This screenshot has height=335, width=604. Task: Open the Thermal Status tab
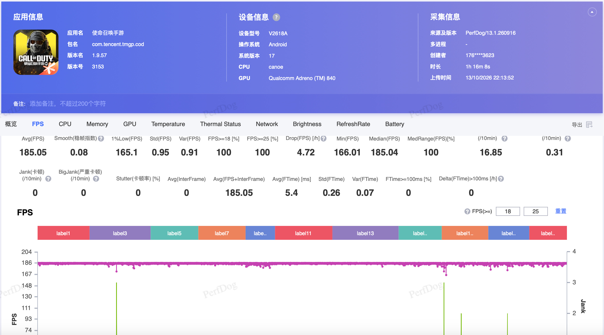pos(220,124)
